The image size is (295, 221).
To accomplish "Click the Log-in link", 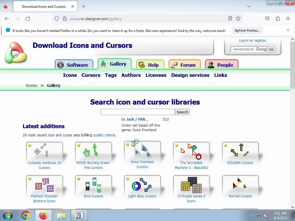I will [244, 40].
